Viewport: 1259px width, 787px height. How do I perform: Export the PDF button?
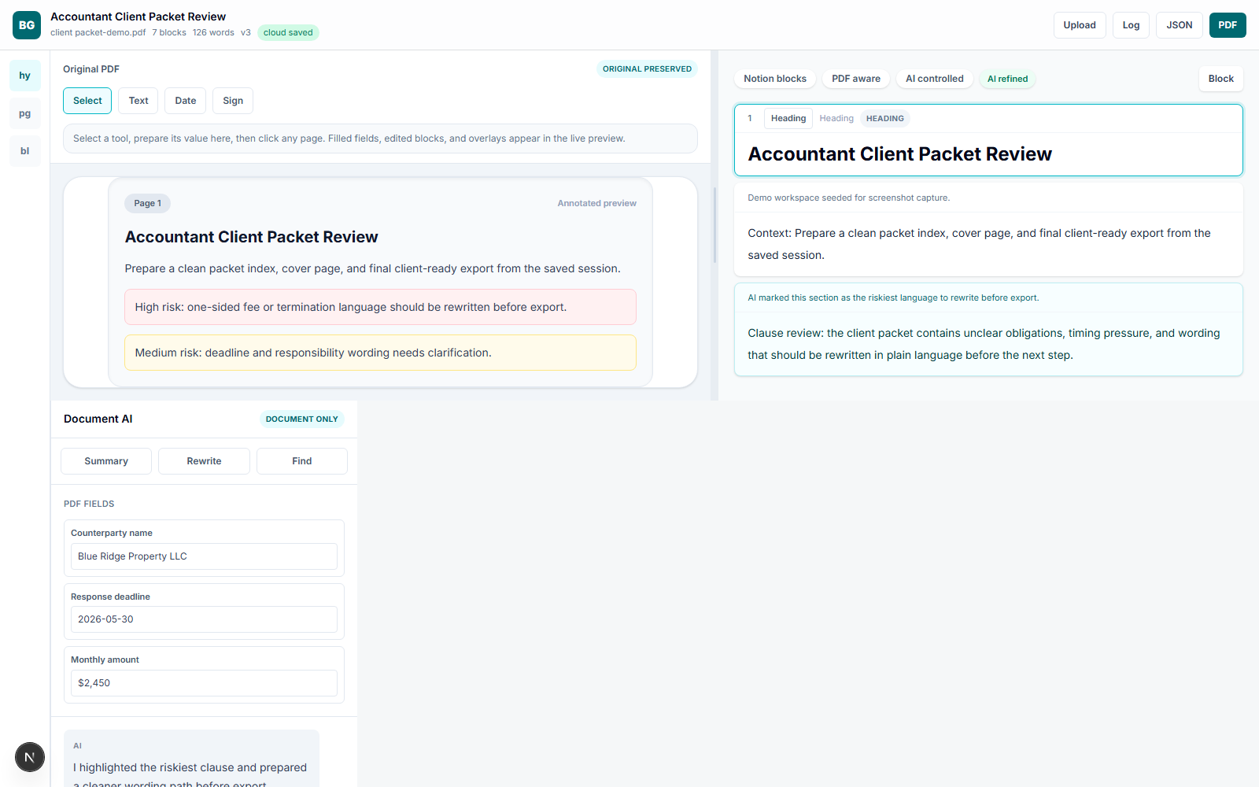click(x=1228, y=25)
